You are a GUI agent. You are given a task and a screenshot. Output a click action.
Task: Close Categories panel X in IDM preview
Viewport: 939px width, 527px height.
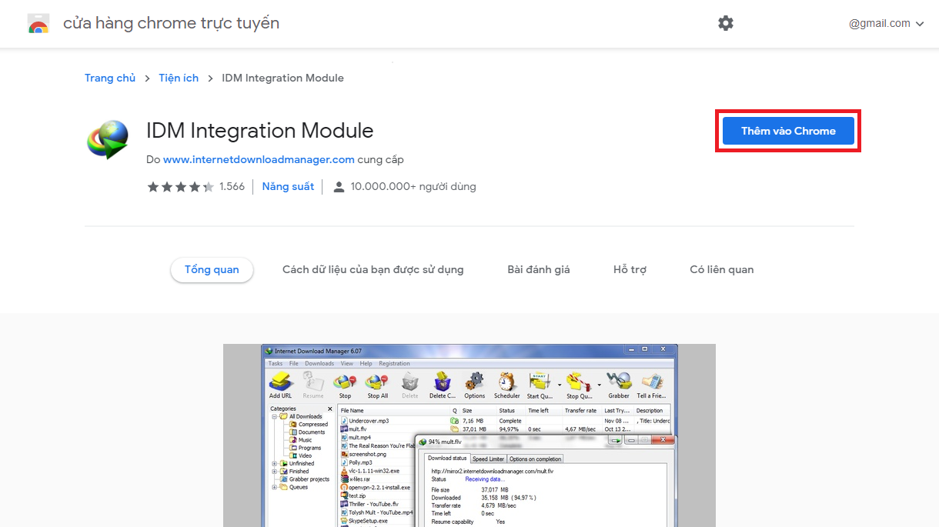pos(330,409)
